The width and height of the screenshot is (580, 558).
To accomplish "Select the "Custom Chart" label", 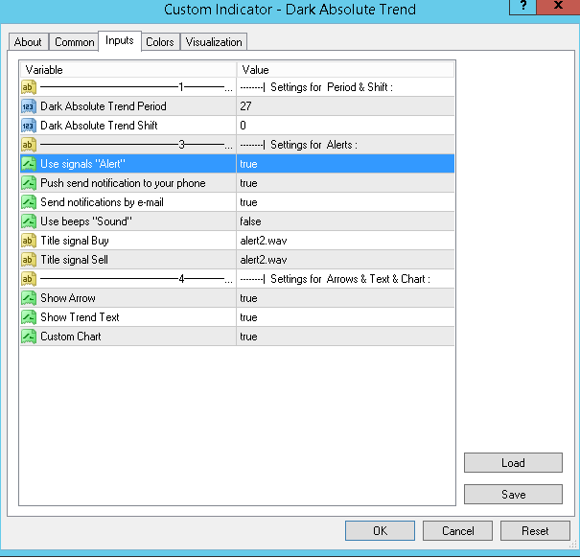I will point(70,337).
